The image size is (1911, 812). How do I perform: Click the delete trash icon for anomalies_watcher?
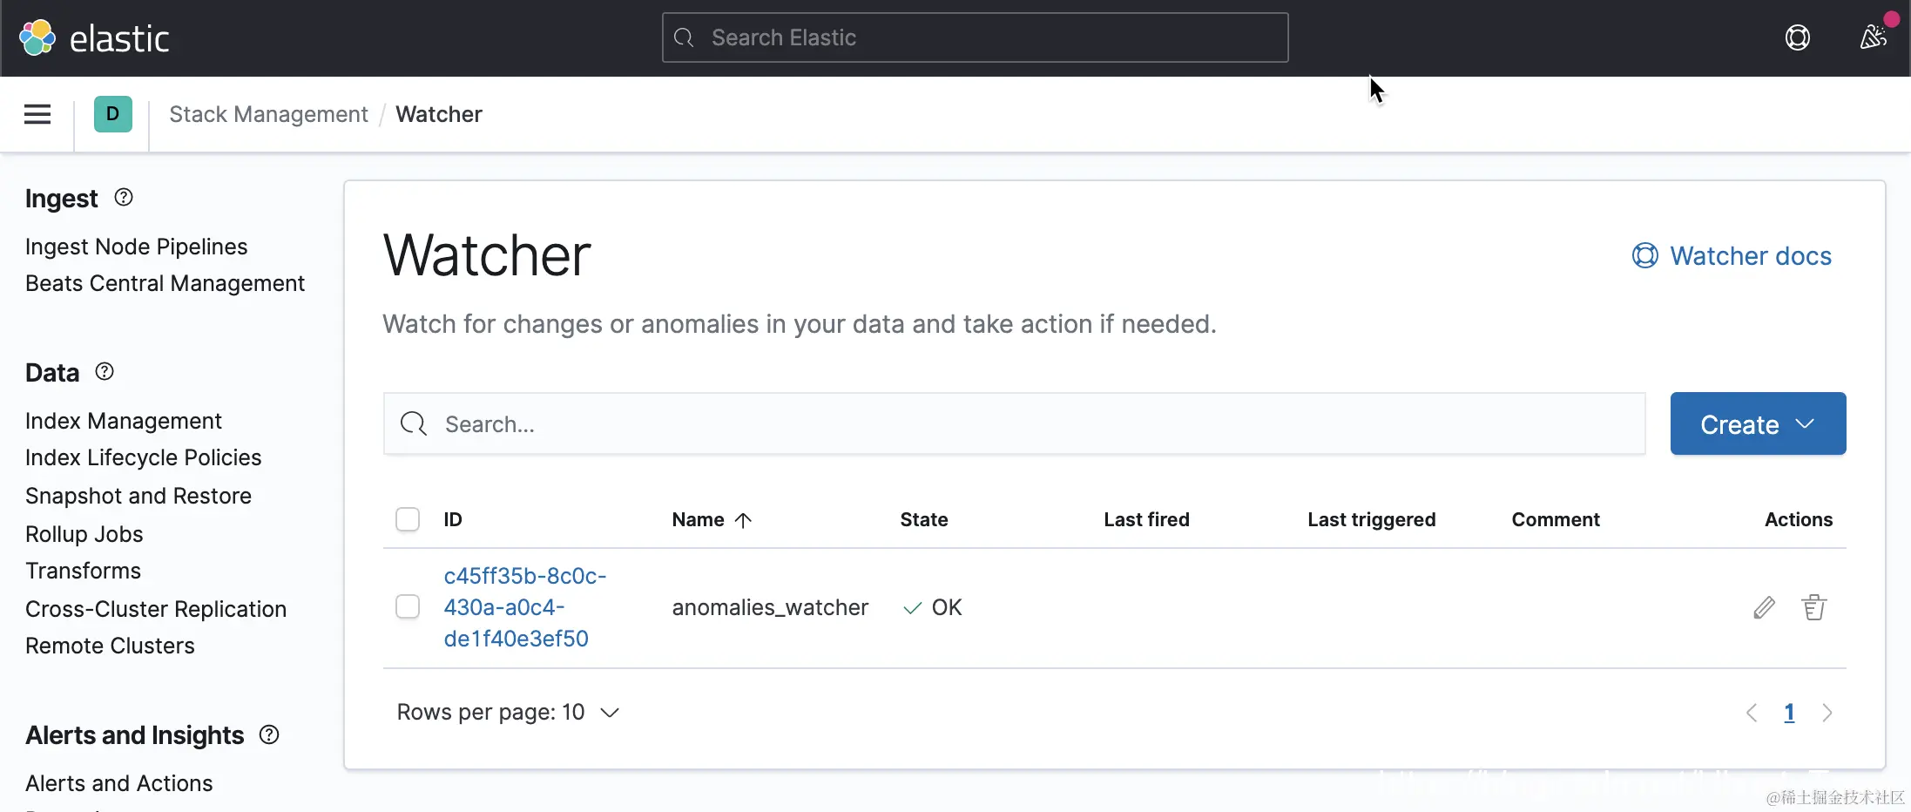click(1813, 607)
